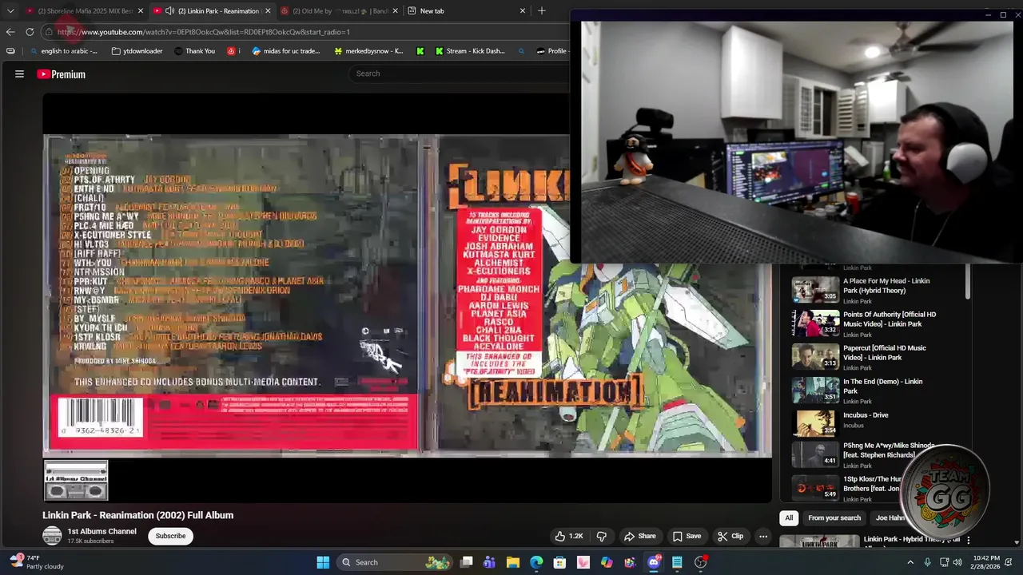Screen dimensions: 1023x575
Task: Launch Microsoft Teams from taskbar
Action: (489, 562)
